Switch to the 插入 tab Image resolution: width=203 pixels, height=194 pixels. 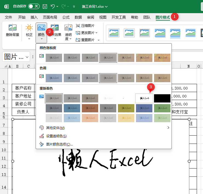[34, 17]
